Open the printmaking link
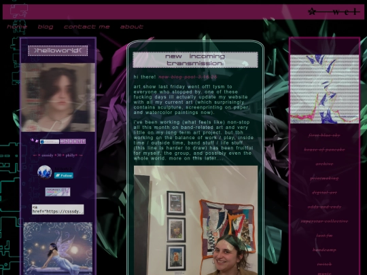This screenshot has height=275, width=367. 324,179
